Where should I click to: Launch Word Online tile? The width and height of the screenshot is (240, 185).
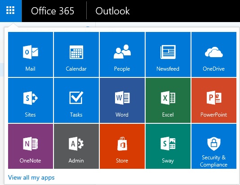[122, 100]
